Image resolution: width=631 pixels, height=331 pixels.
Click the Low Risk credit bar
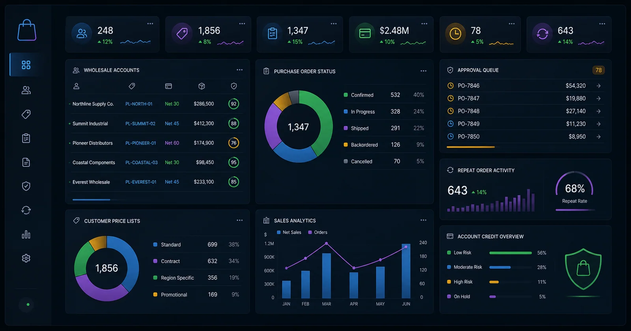[510, 253]
